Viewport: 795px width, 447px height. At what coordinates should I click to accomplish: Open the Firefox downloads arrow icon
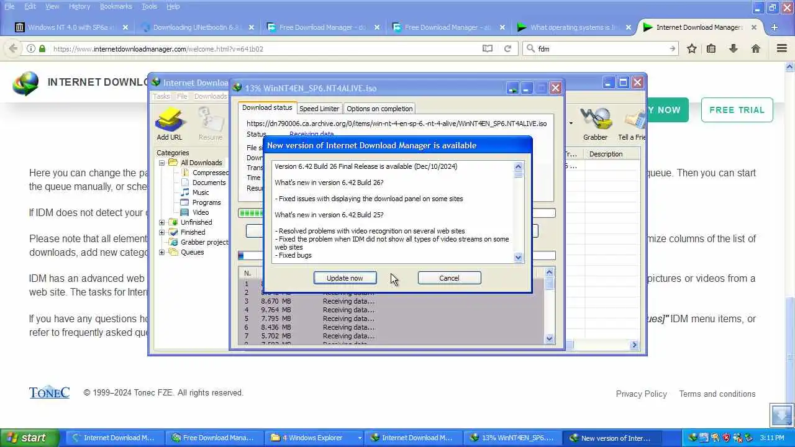734,48
